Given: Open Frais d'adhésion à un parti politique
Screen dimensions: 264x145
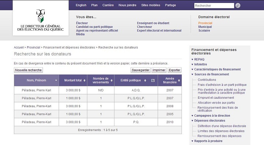Looking at the screenshot, I should coord(222,85).
